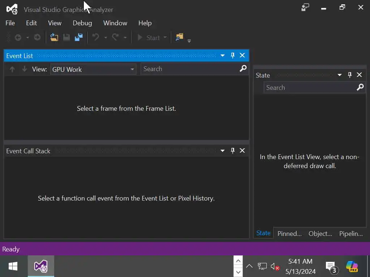
Task: Click the taskbar toolbar scroll up arrow
Action: 238,261
